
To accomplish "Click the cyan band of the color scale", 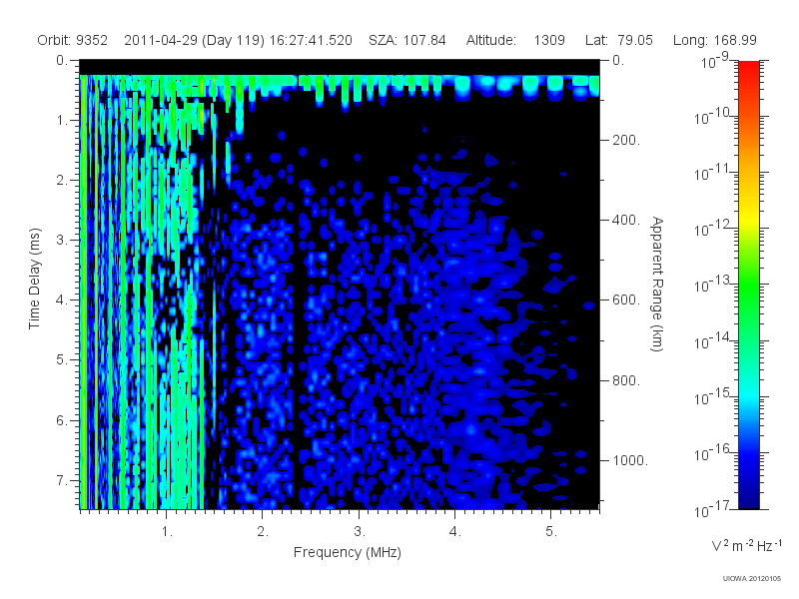I will (x=749, y=394).
